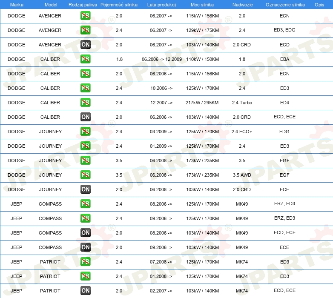Select production date '10.2006 ->'
The width and height of the screenshot is (333, 298).
161,88
